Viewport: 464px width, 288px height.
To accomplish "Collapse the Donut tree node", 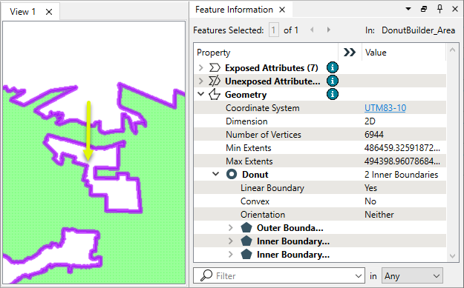I will click(216, 174).
